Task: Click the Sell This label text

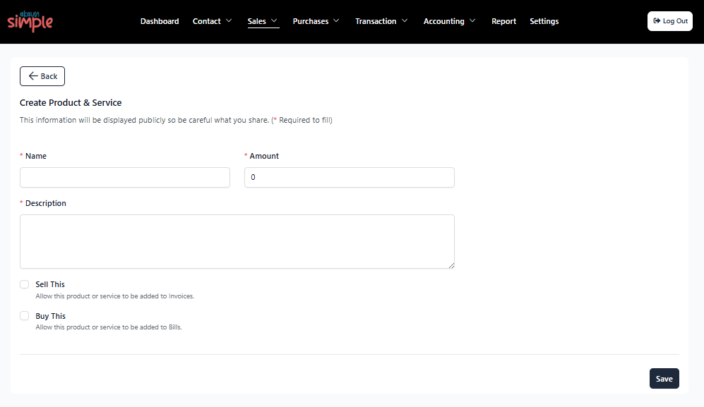Action: [50, 284]
